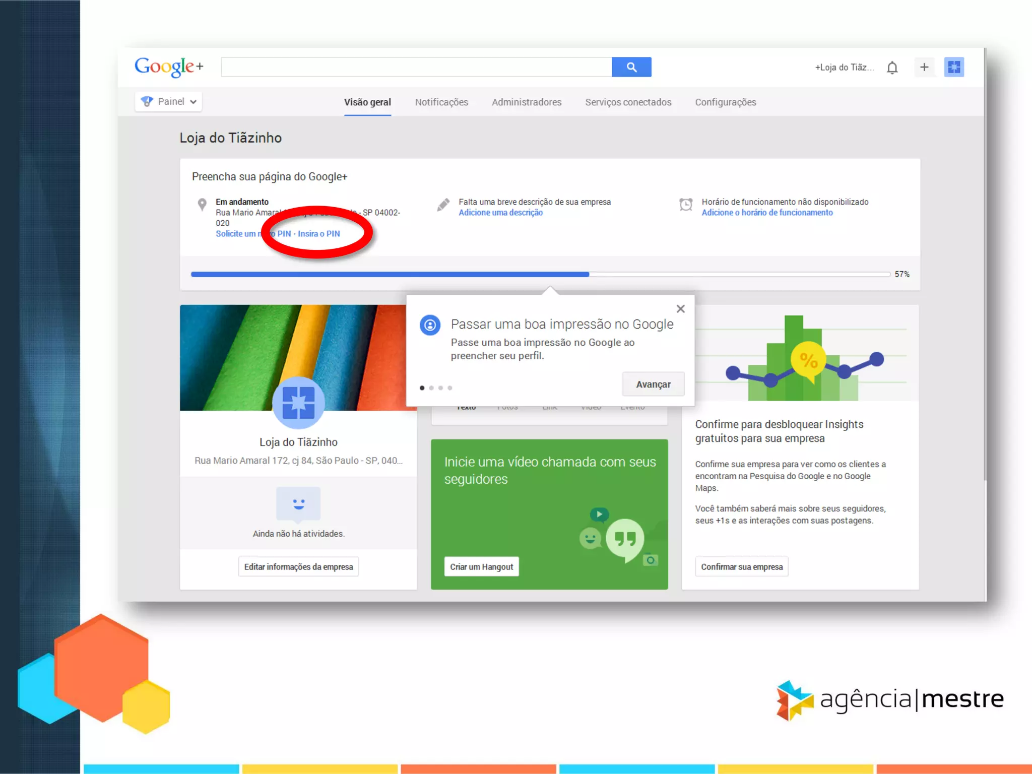Click the 57% profile progress bar
Image resolution: width=1032 pixels, height=774 pixels.
point(540,275)
